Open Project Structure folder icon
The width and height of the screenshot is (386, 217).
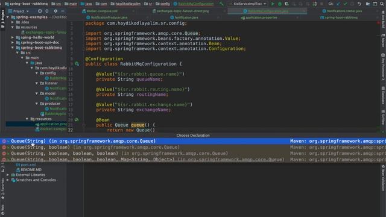[x=368, y=4]
